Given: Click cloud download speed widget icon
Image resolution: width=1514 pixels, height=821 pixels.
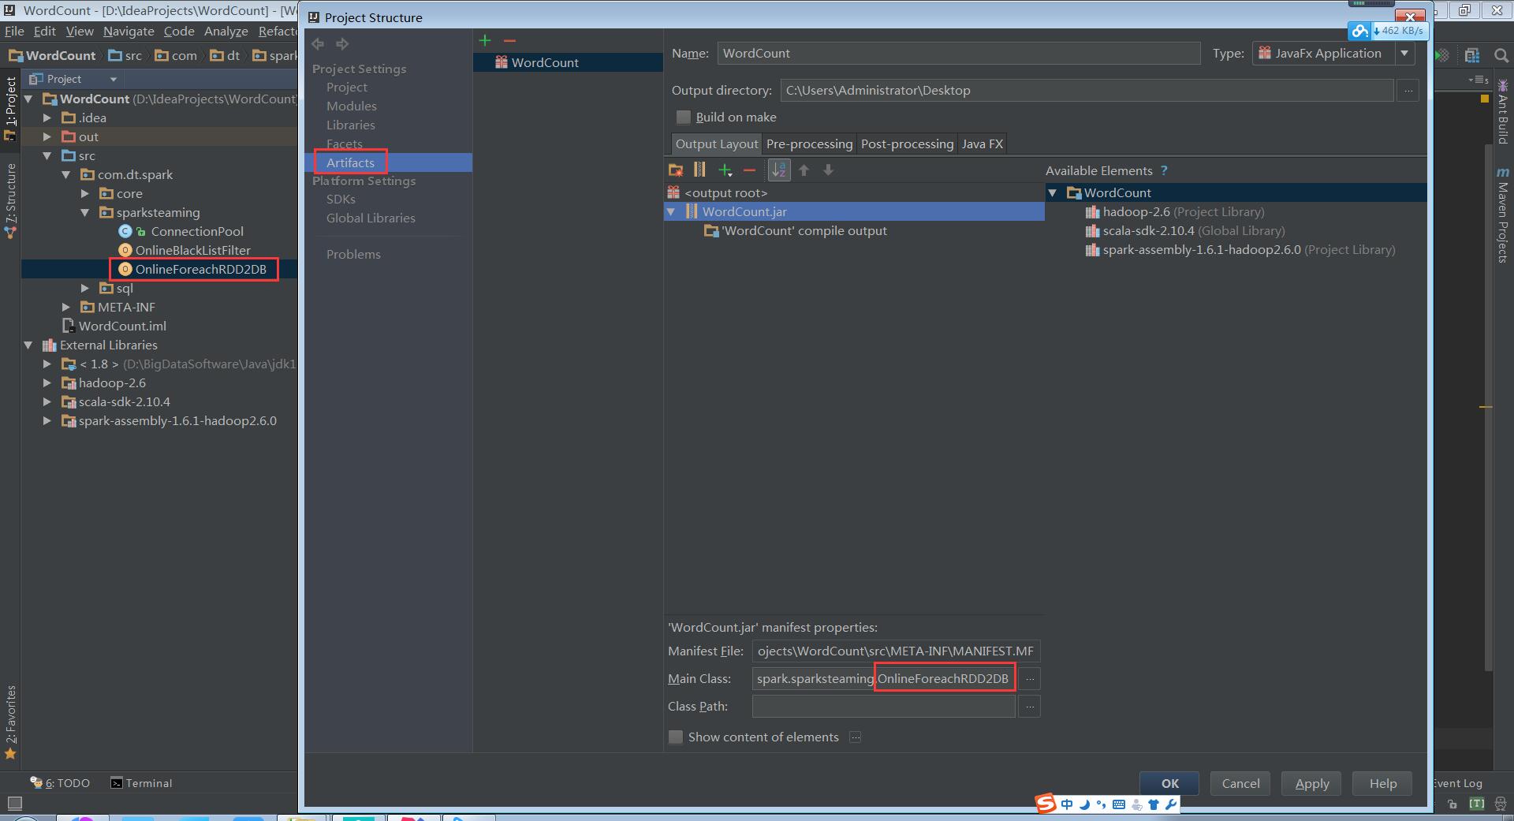Looking at the screenshot, I should coord(1359,31).
